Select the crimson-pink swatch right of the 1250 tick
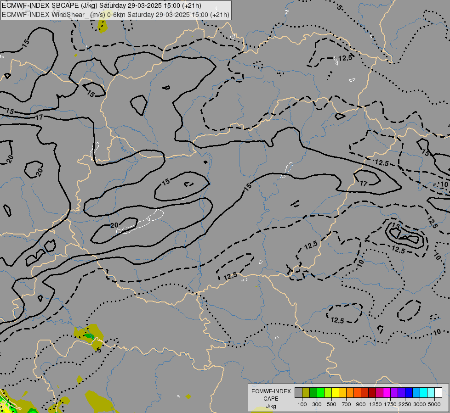 380,393
